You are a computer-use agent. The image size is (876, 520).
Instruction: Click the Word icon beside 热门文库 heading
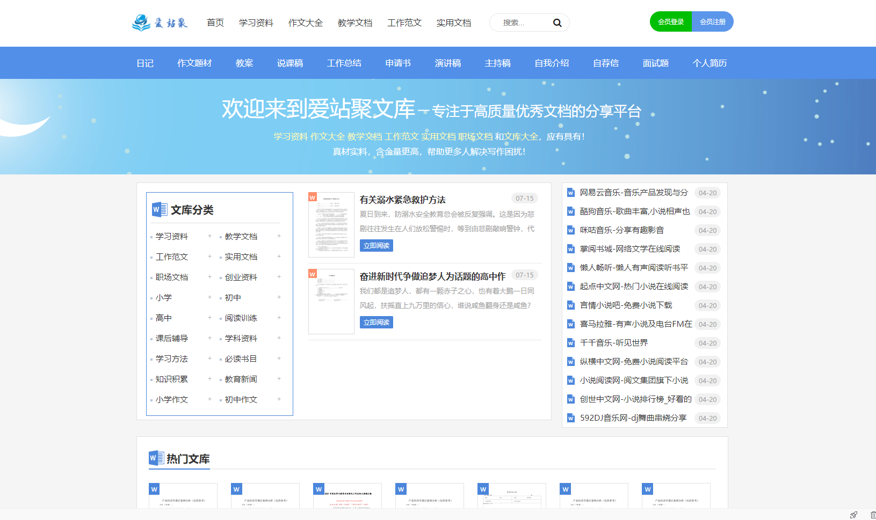click(x=156, y=458)
